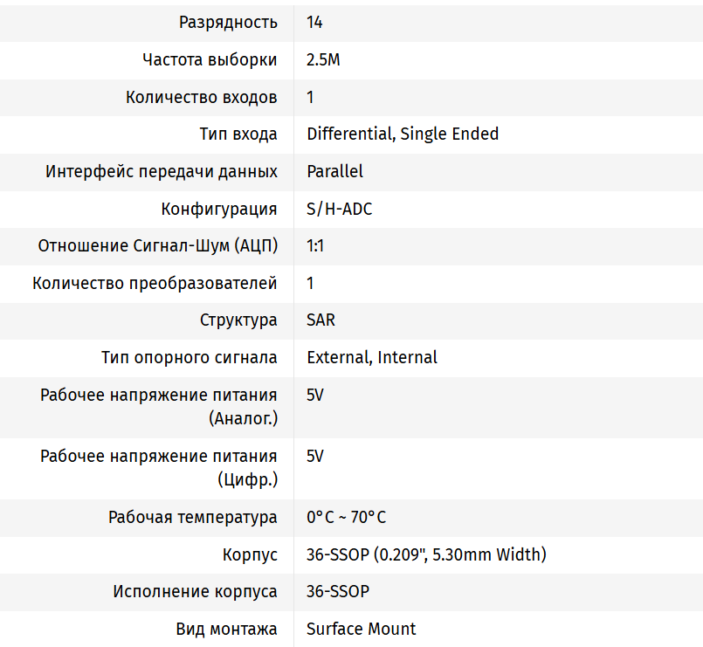703x647 pixels.
Task: Click the "Исполнение корпуса" label
Action: click(196, 592)
